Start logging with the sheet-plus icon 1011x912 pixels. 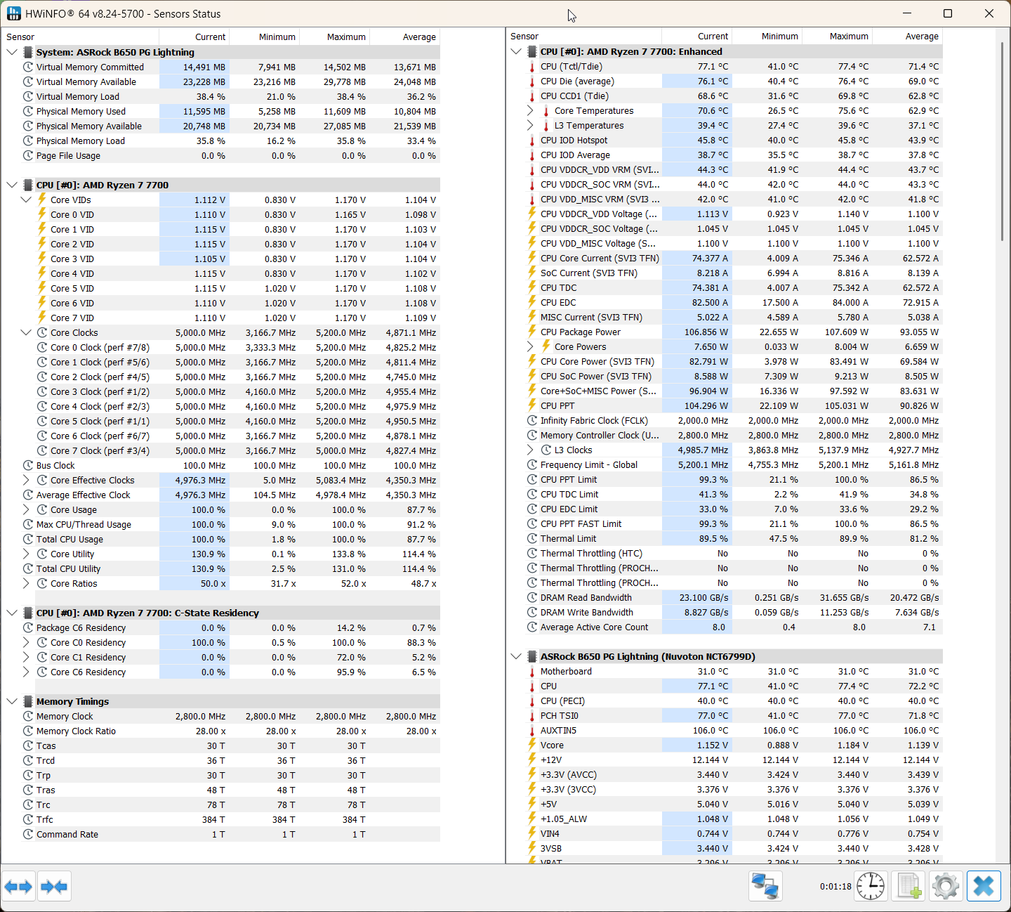tap(909, 887)
